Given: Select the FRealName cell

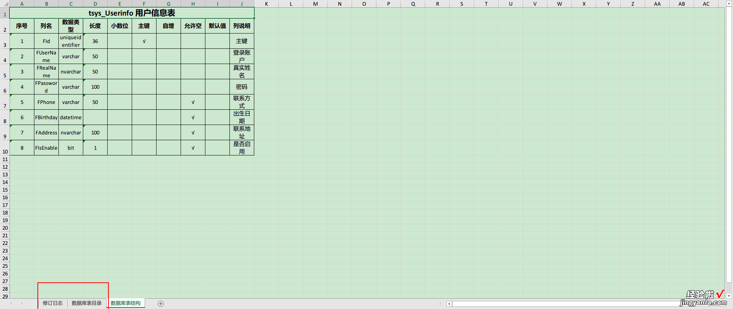Looking at the screenshot, I should click(x=46, y=72).
